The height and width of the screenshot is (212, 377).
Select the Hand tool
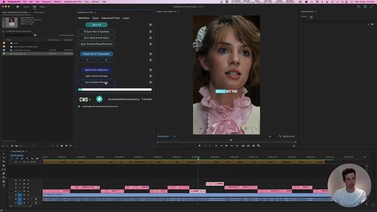4,181
